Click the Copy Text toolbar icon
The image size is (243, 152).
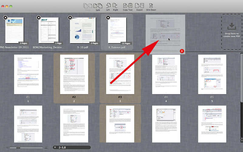(128, 7)
